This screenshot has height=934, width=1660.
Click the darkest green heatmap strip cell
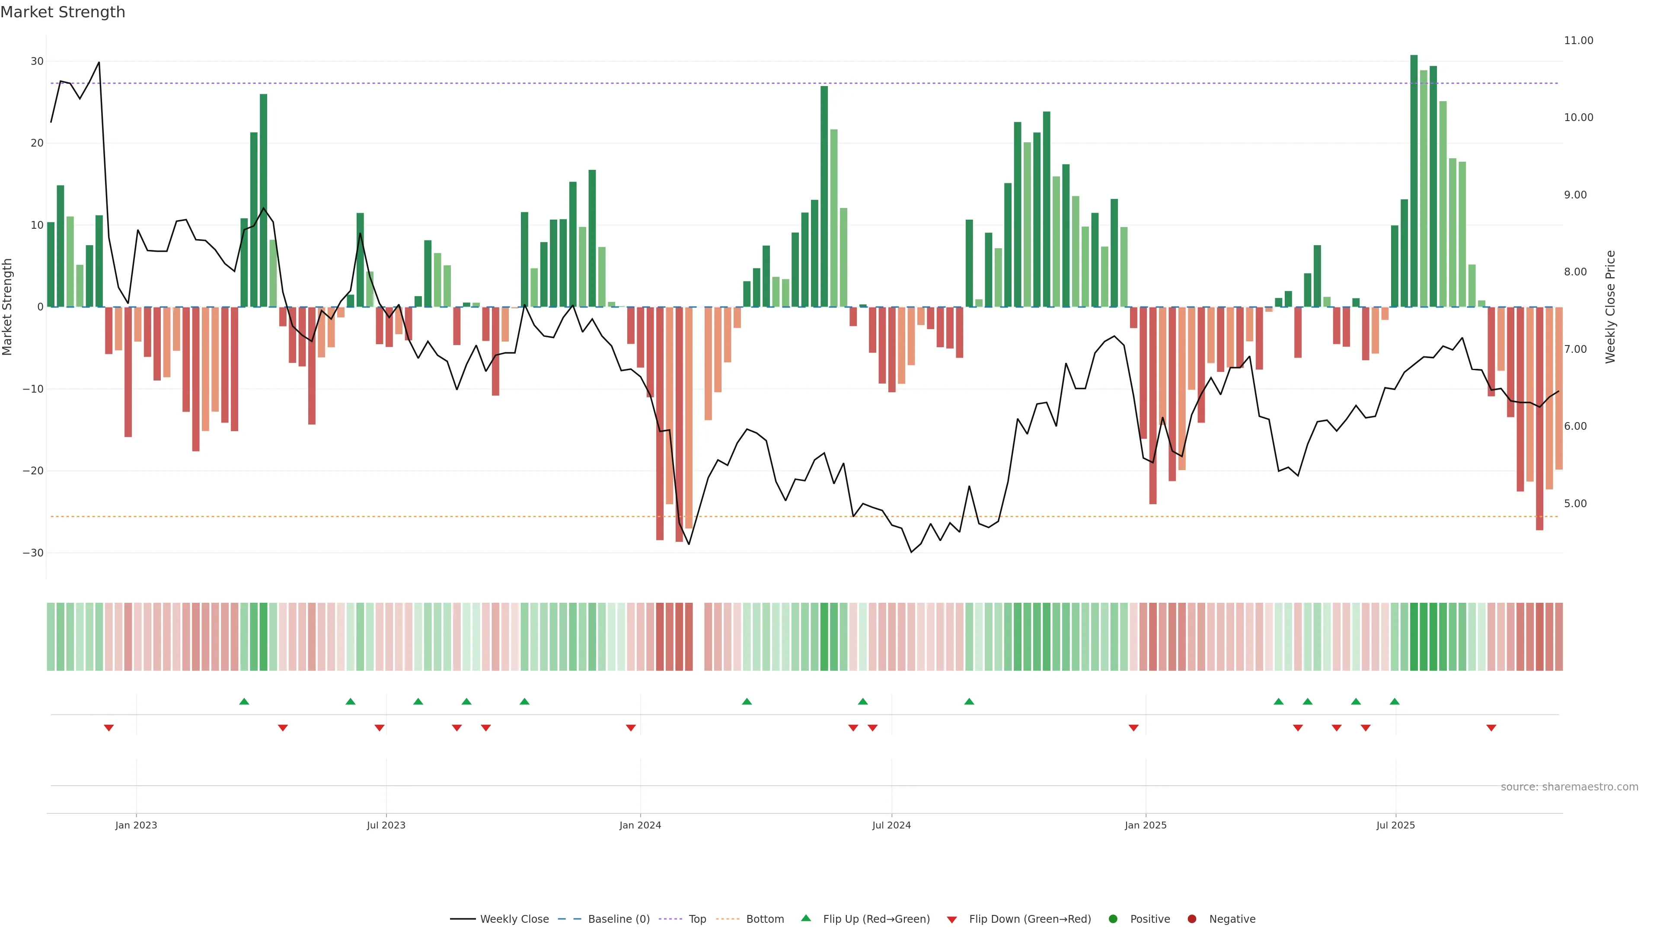(1414, 637)
